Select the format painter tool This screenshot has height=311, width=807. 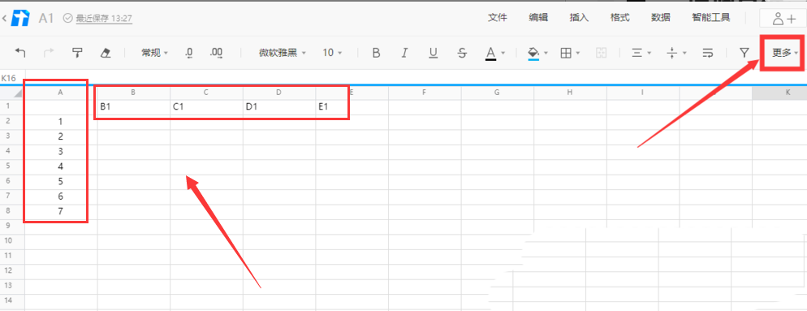pyautogui.click(x=77, y=53)
